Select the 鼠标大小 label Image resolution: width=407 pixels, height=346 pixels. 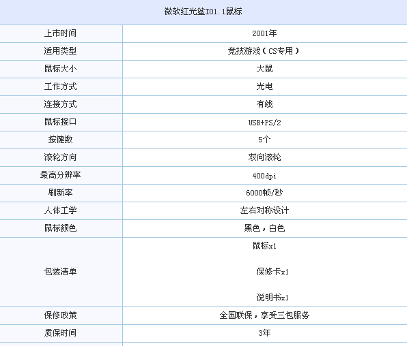(61, 69)
